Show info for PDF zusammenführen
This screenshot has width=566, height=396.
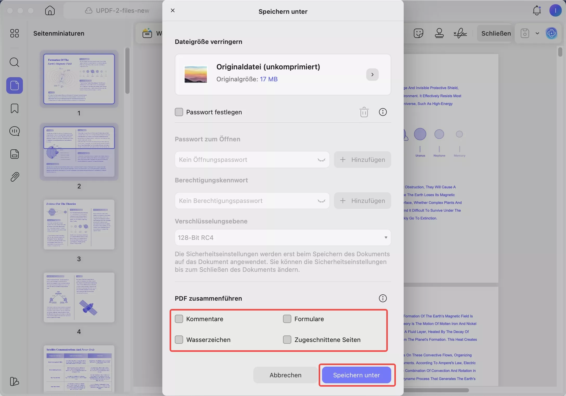coord(383,298)
